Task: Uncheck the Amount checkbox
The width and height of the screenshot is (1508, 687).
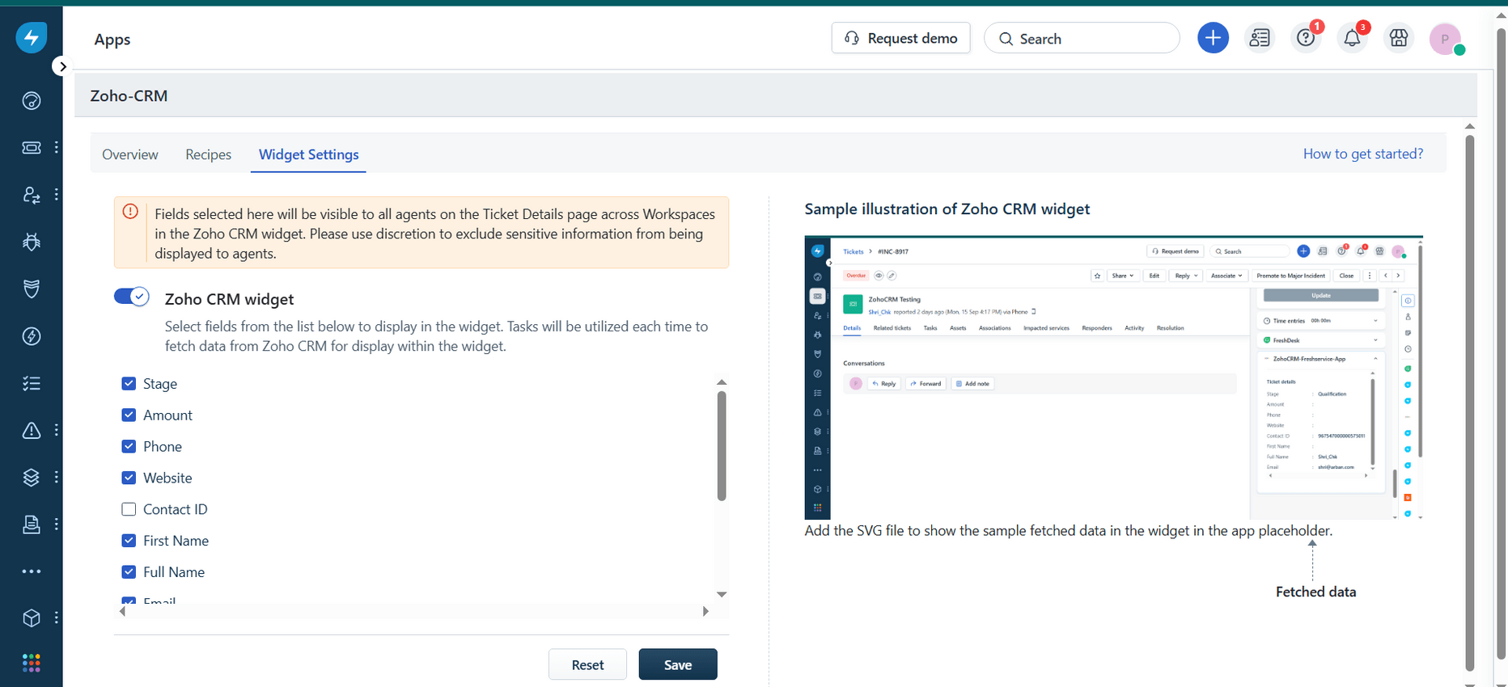Action: click(x=129, y=415)
